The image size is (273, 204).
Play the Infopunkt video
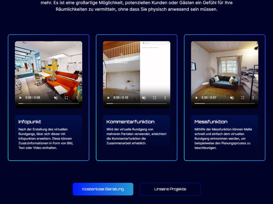20,98
